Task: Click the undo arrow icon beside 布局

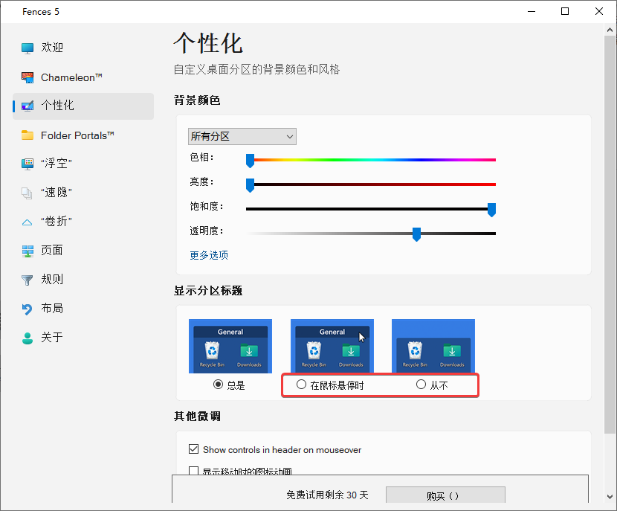Action: tap(28, 309)
